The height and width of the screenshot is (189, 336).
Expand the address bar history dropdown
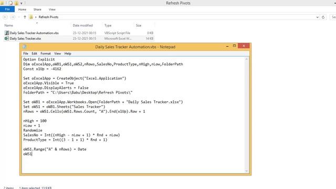[317, 17]
